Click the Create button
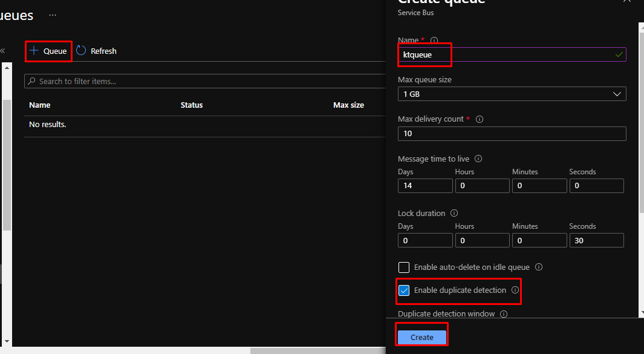The image size is (644, 354). coord(421,337)
